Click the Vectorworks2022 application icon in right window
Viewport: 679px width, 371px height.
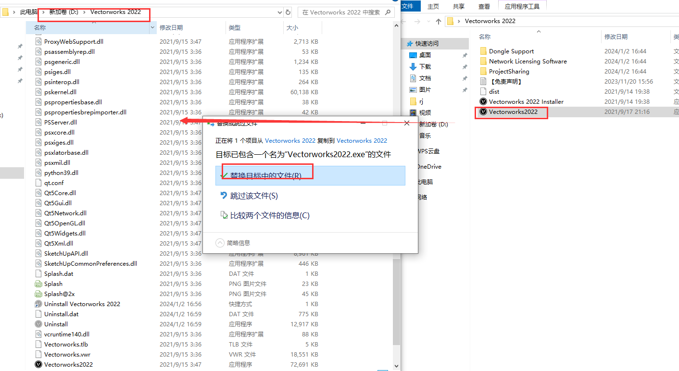(x=483, y=112)
